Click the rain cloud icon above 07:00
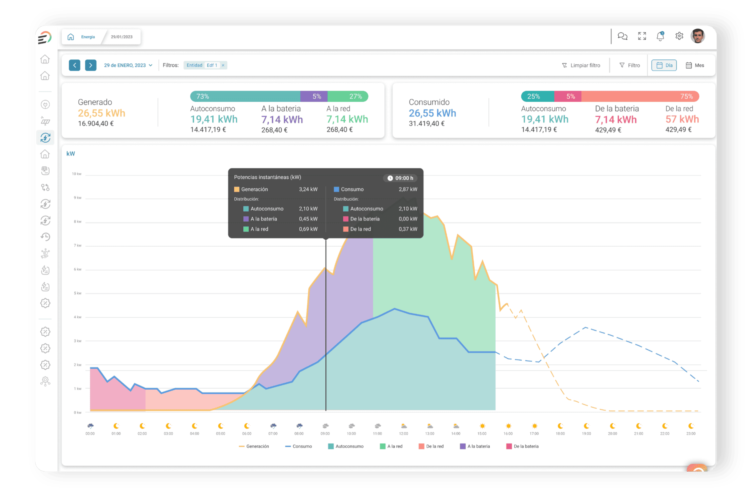 273,426
